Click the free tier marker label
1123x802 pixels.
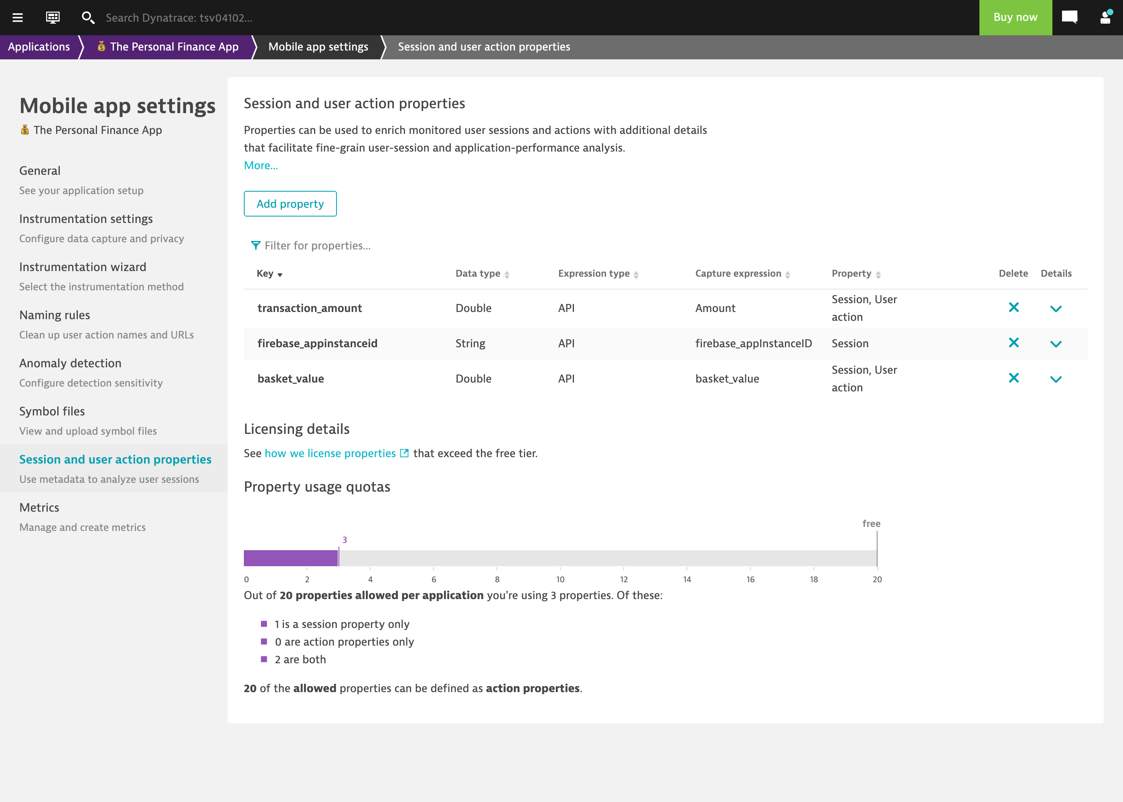click(x=871, y=523)
